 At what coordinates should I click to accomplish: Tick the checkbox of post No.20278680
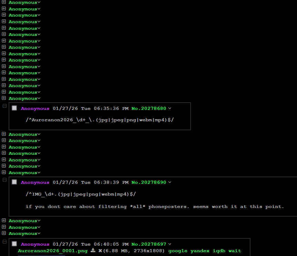coord(14,108)
